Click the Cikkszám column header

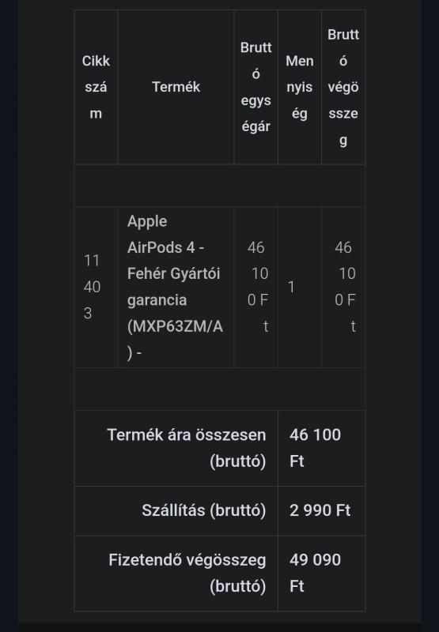click(96, 87)
